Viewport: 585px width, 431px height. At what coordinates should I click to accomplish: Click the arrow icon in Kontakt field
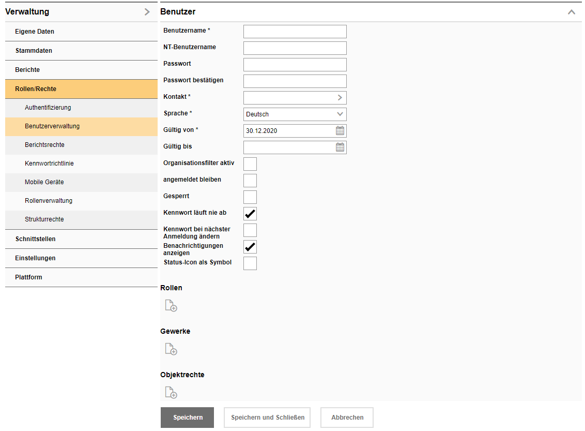pyautogui.click(x=340, y=97)
